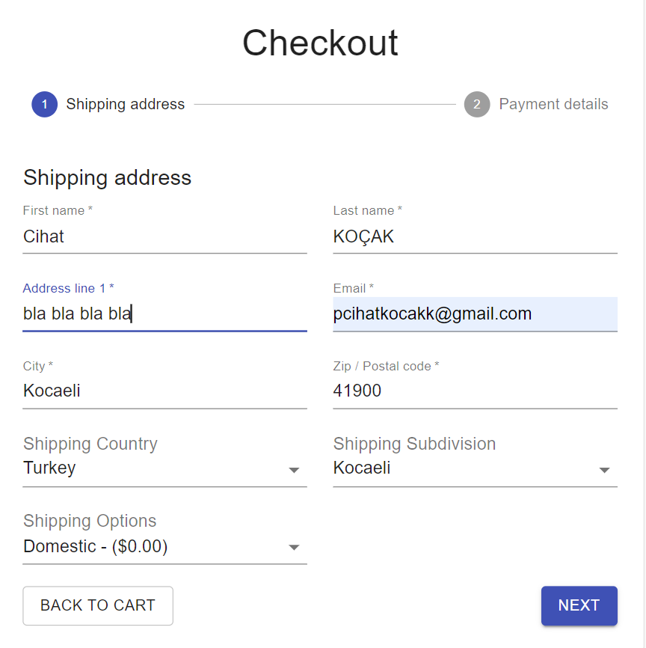Select the Shipping address step label
Screen dimensions: 646x648
(125, 104)
